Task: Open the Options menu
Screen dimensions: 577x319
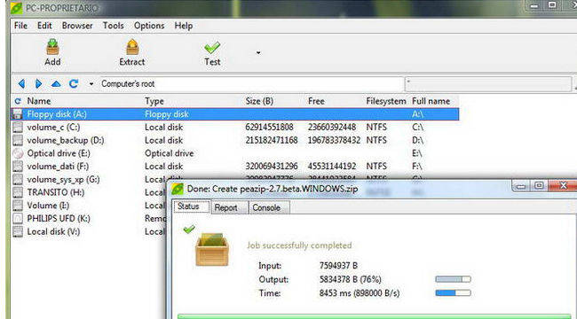Action: pyautogui.click(x=149, y=26)
